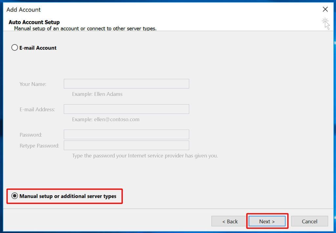This screenshot has height=233, width=336.
Task: Go back with the < Back button
Action: point(230,221)
